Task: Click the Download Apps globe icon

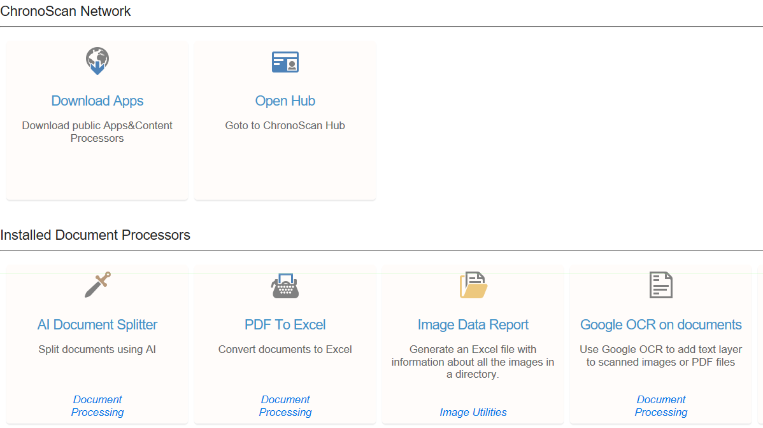Action: coord(97,60)
